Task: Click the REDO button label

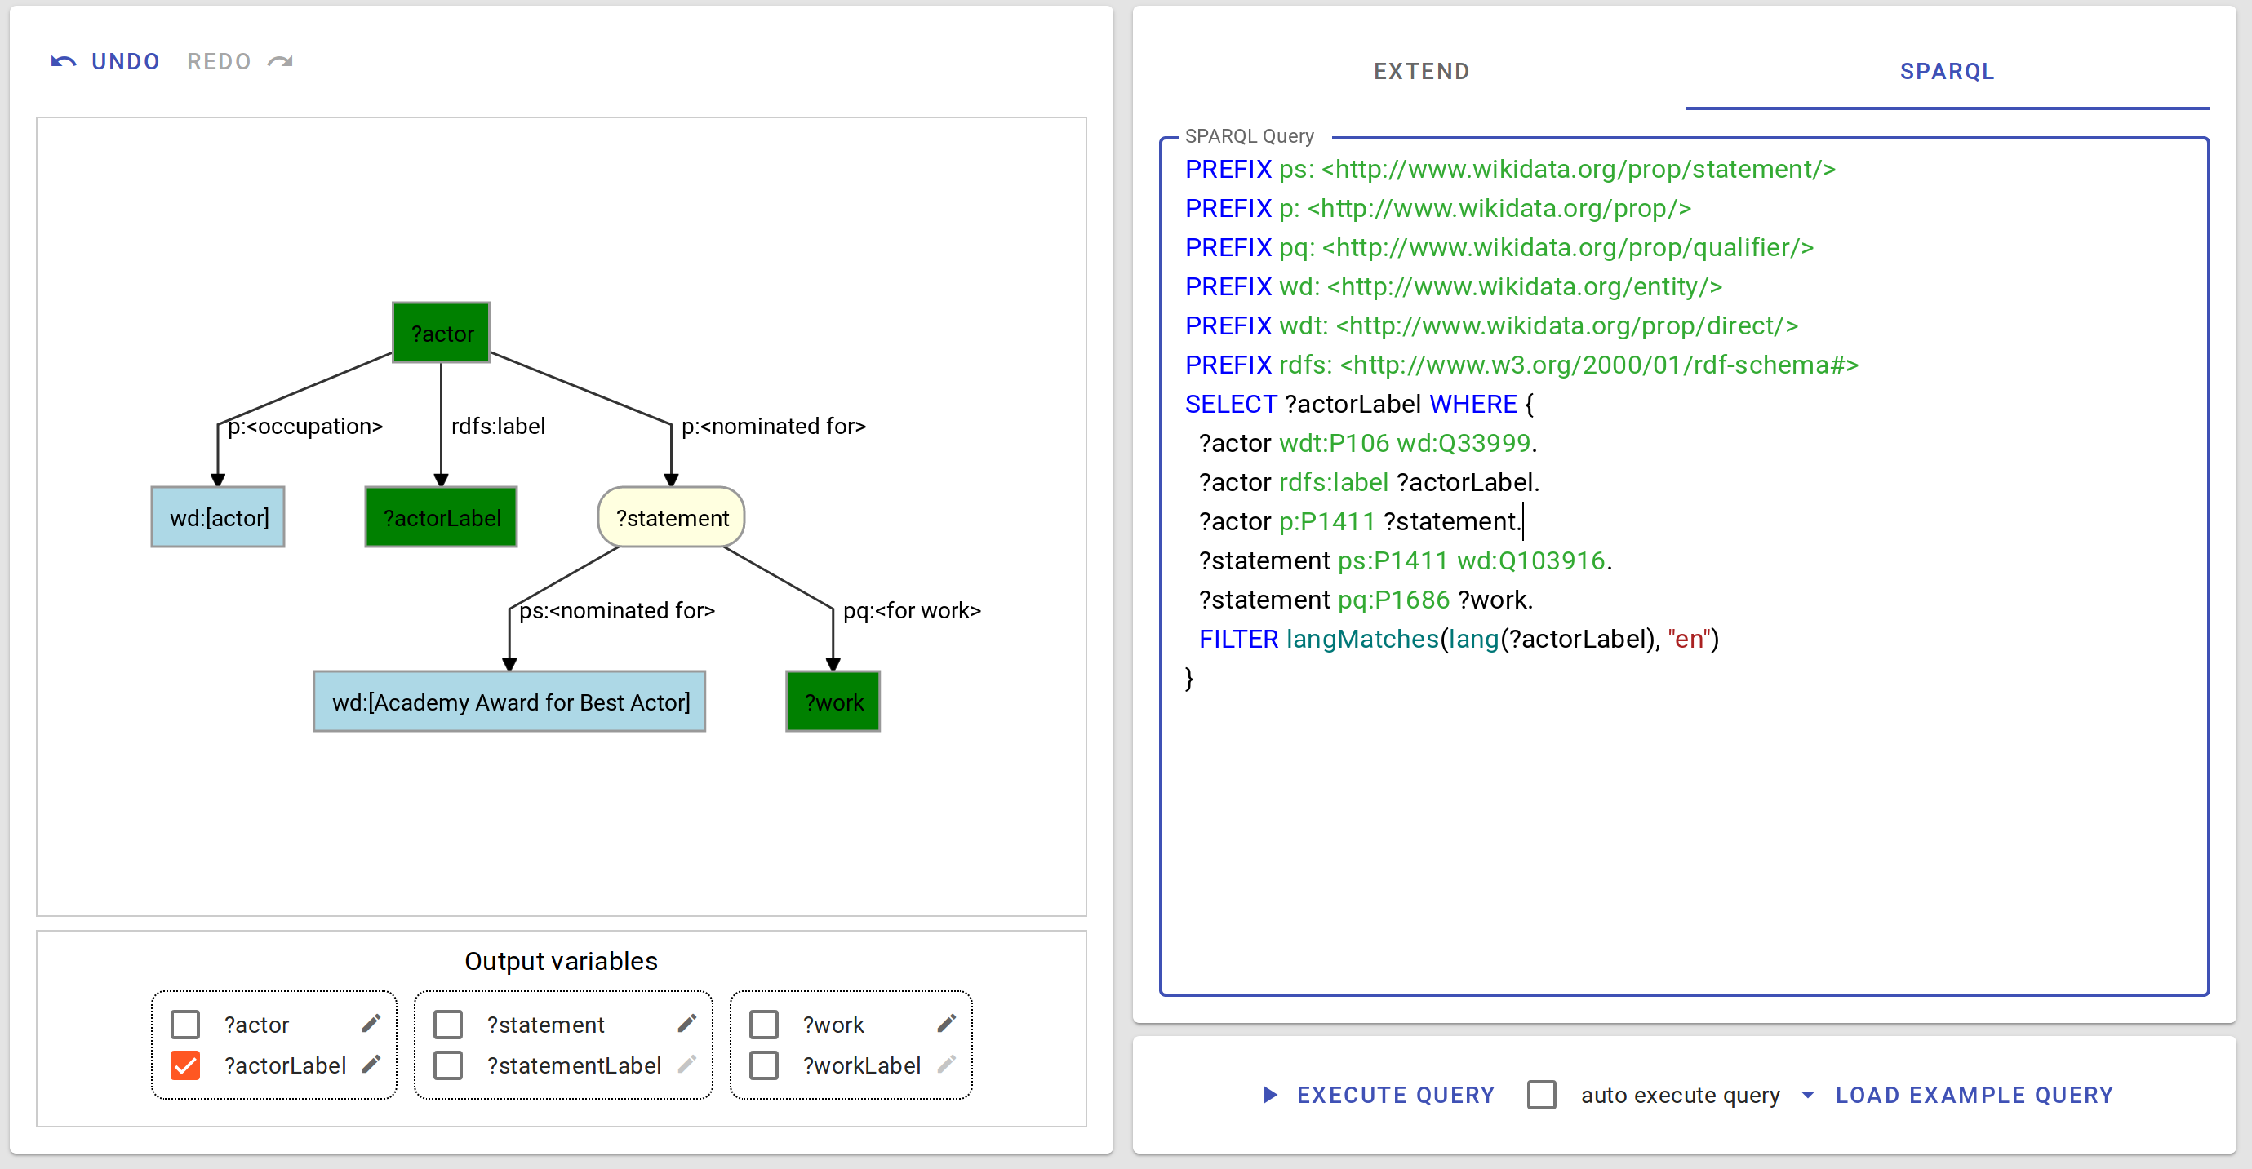Action: point(219,61)
